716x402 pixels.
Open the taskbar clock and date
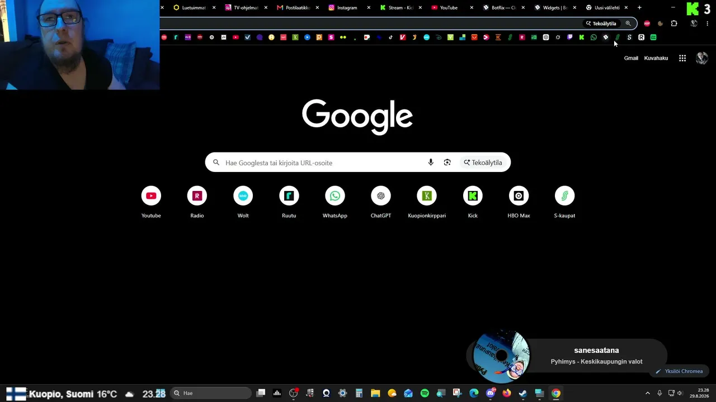pyautogui.click(x=699, y=393)
